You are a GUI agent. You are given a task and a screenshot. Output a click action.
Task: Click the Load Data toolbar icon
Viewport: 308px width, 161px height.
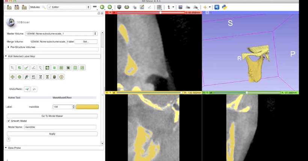(x=9, y=7)
